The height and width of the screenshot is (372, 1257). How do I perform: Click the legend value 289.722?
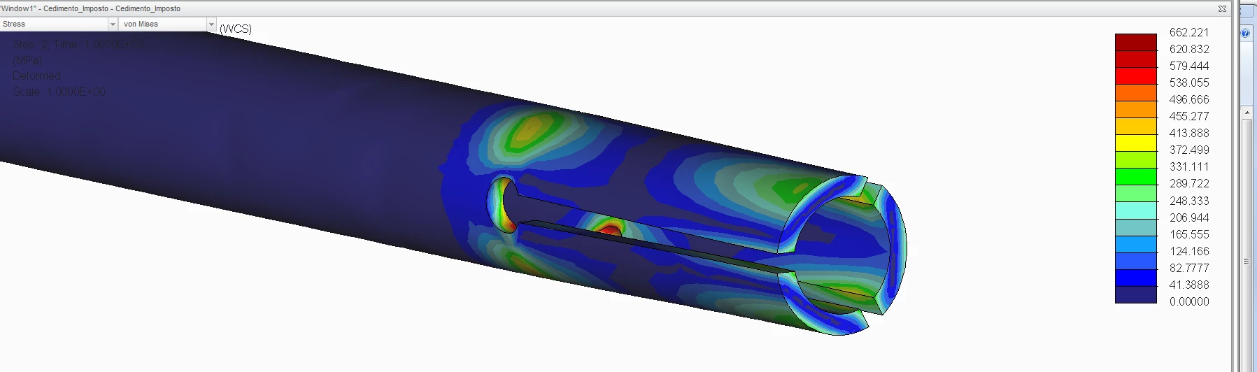coord(1189,183)
